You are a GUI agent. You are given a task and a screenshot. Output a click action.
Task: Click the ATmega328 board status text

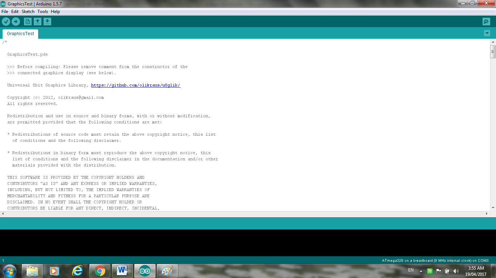click(x=435, y=260)
